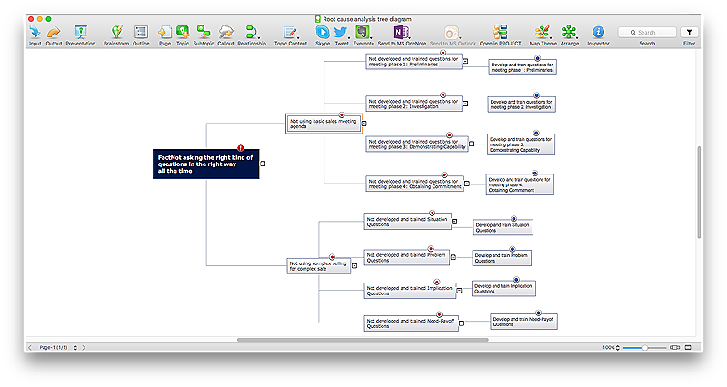Viewport: 727px width, 387px height.
Task: Select 'Develop and train questions for phase 1' topic
Action: coord(523,67)
